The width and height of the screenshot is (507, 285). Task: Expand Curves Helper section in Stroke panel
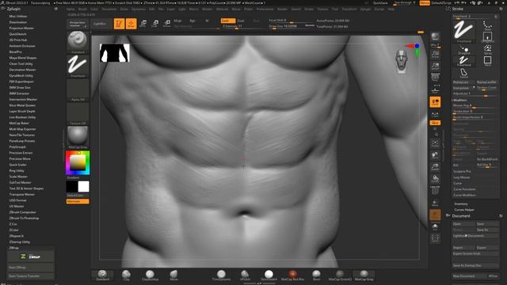point(464,210)
